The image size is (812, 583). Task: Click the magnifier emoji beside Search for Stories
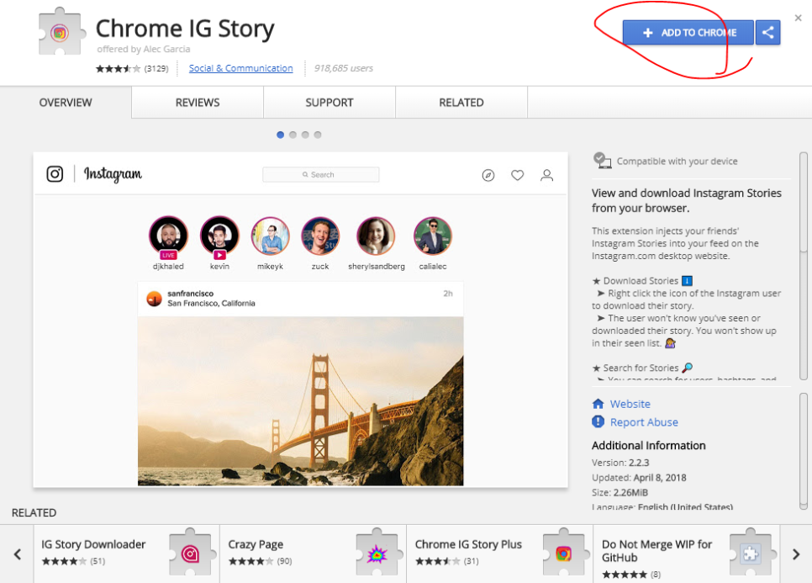tap(688, 368)
